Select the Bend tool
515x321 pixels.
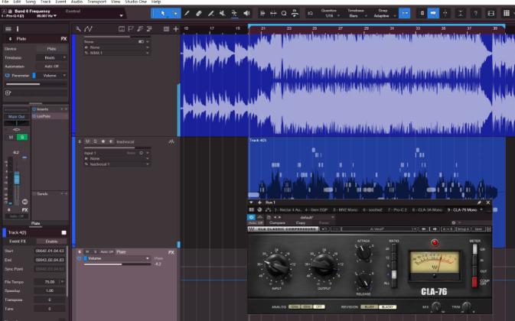coord(234,14)
